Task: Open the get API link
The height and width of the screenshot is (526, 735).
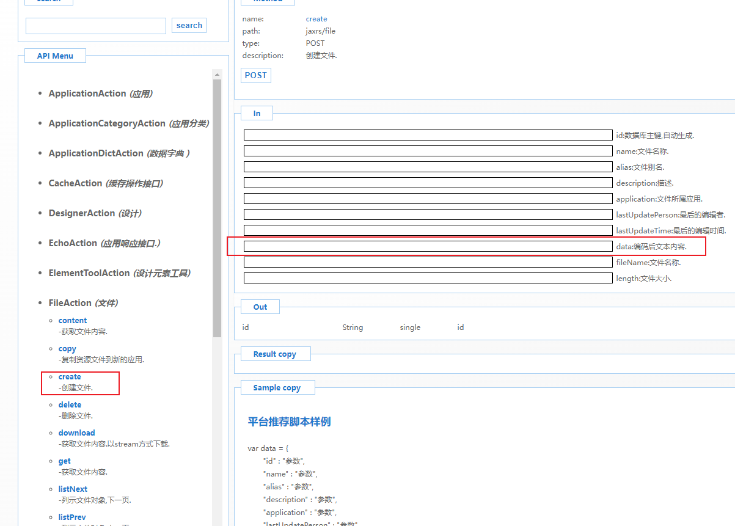Action: 65,461
